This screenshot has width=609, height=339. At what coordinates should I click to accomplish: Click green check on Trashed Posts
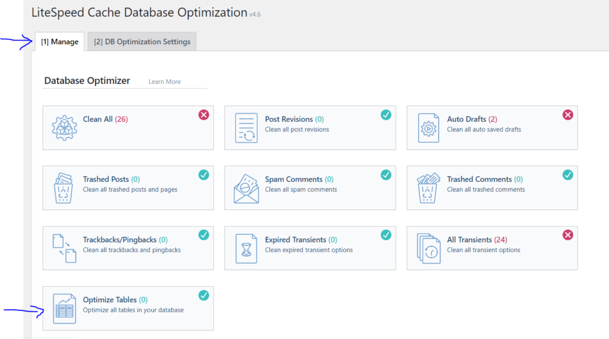tap(204, 175)
